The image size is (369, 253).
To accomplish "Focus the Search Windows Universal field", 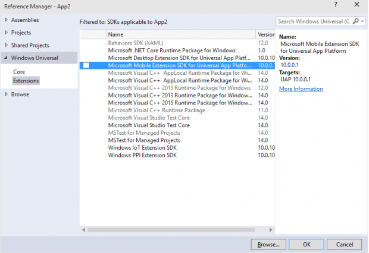I will [x=314, y=21].
